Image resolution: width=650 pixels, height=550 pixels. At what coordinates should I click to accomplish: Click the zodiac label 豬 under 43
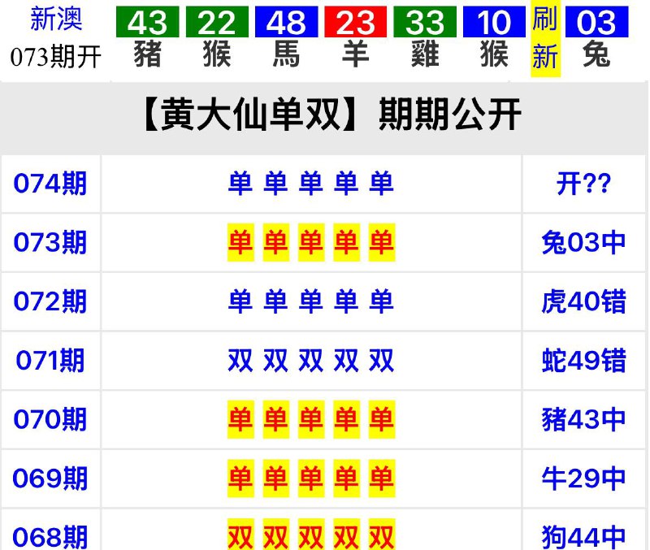148,54
